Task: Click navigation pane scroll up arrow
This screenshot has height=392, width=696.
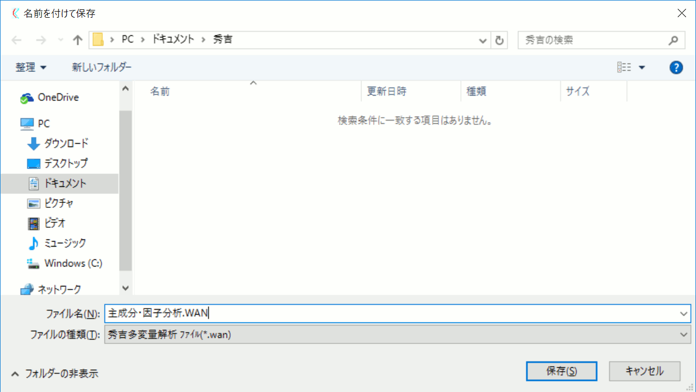Action: (x=125, y=89)
